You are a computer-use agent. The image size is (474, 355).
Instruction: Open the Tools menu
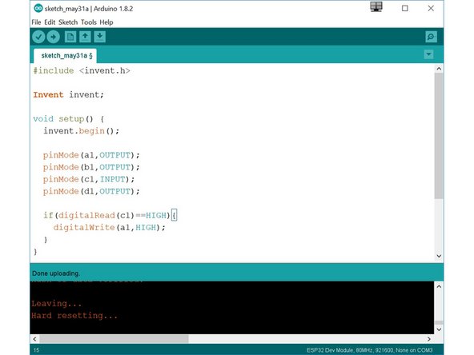(x=89, y=22)
